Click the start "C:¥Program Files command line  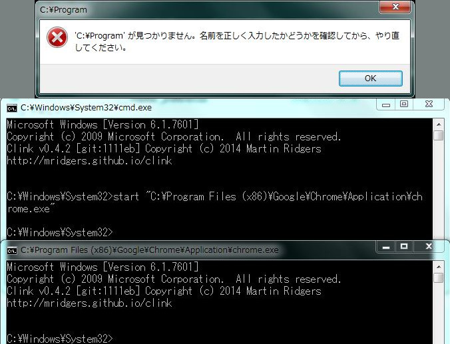pos(214,202)
